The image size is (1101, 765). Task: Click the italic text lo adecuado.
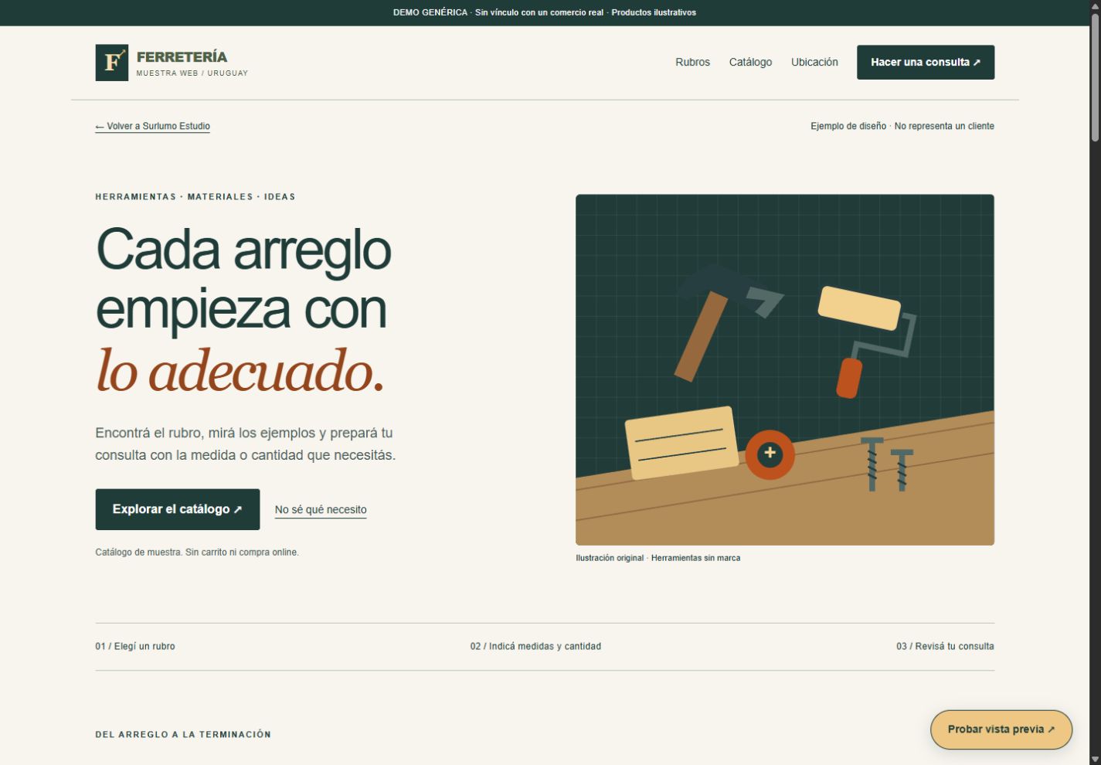coord(240,371)
